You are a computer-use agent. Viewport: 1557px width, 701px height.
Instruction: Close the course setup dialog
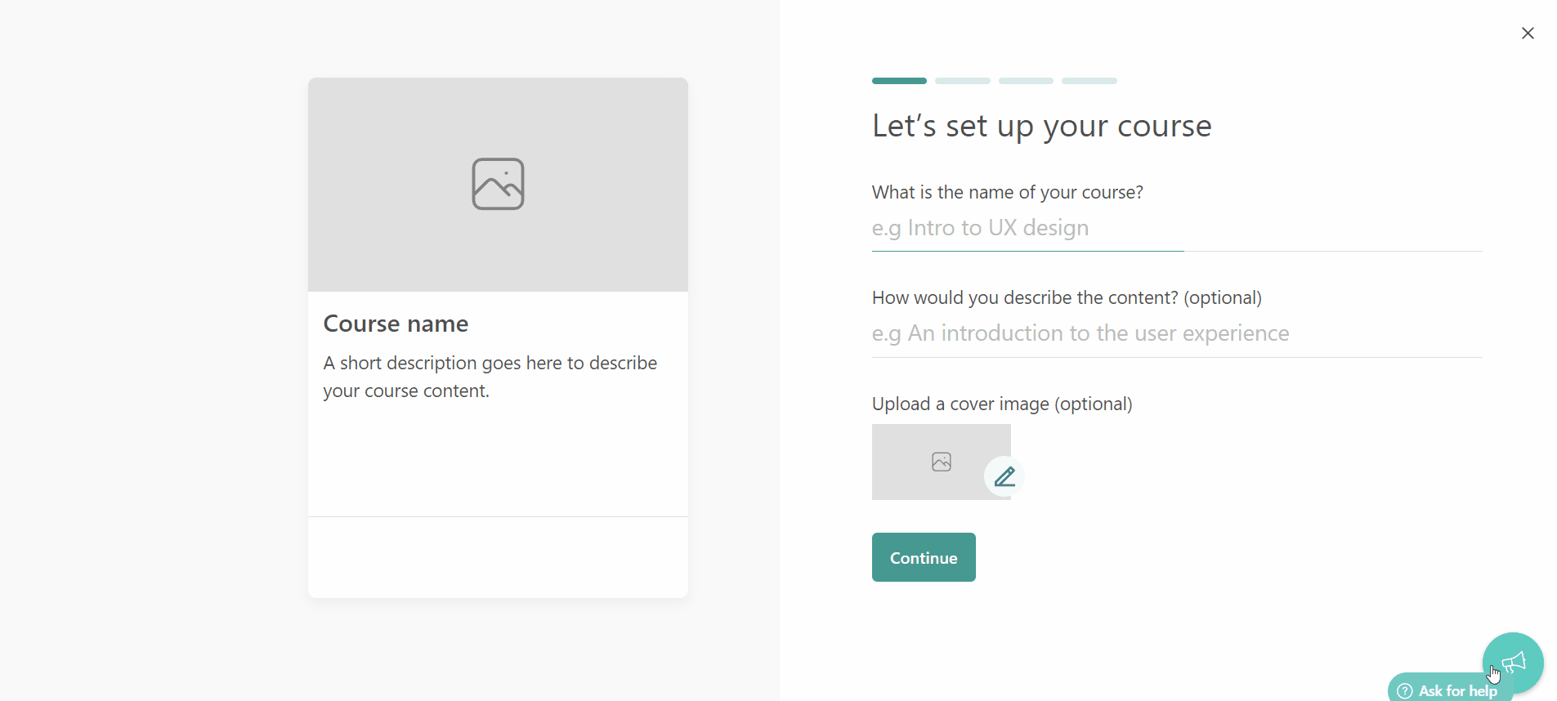[1528, 33]
